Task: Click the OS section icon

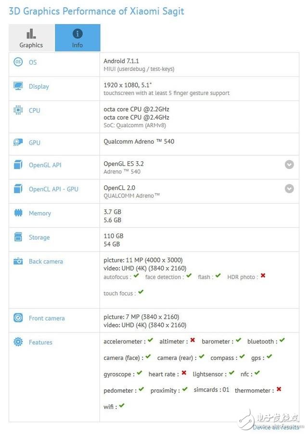Action: [18, 62]
